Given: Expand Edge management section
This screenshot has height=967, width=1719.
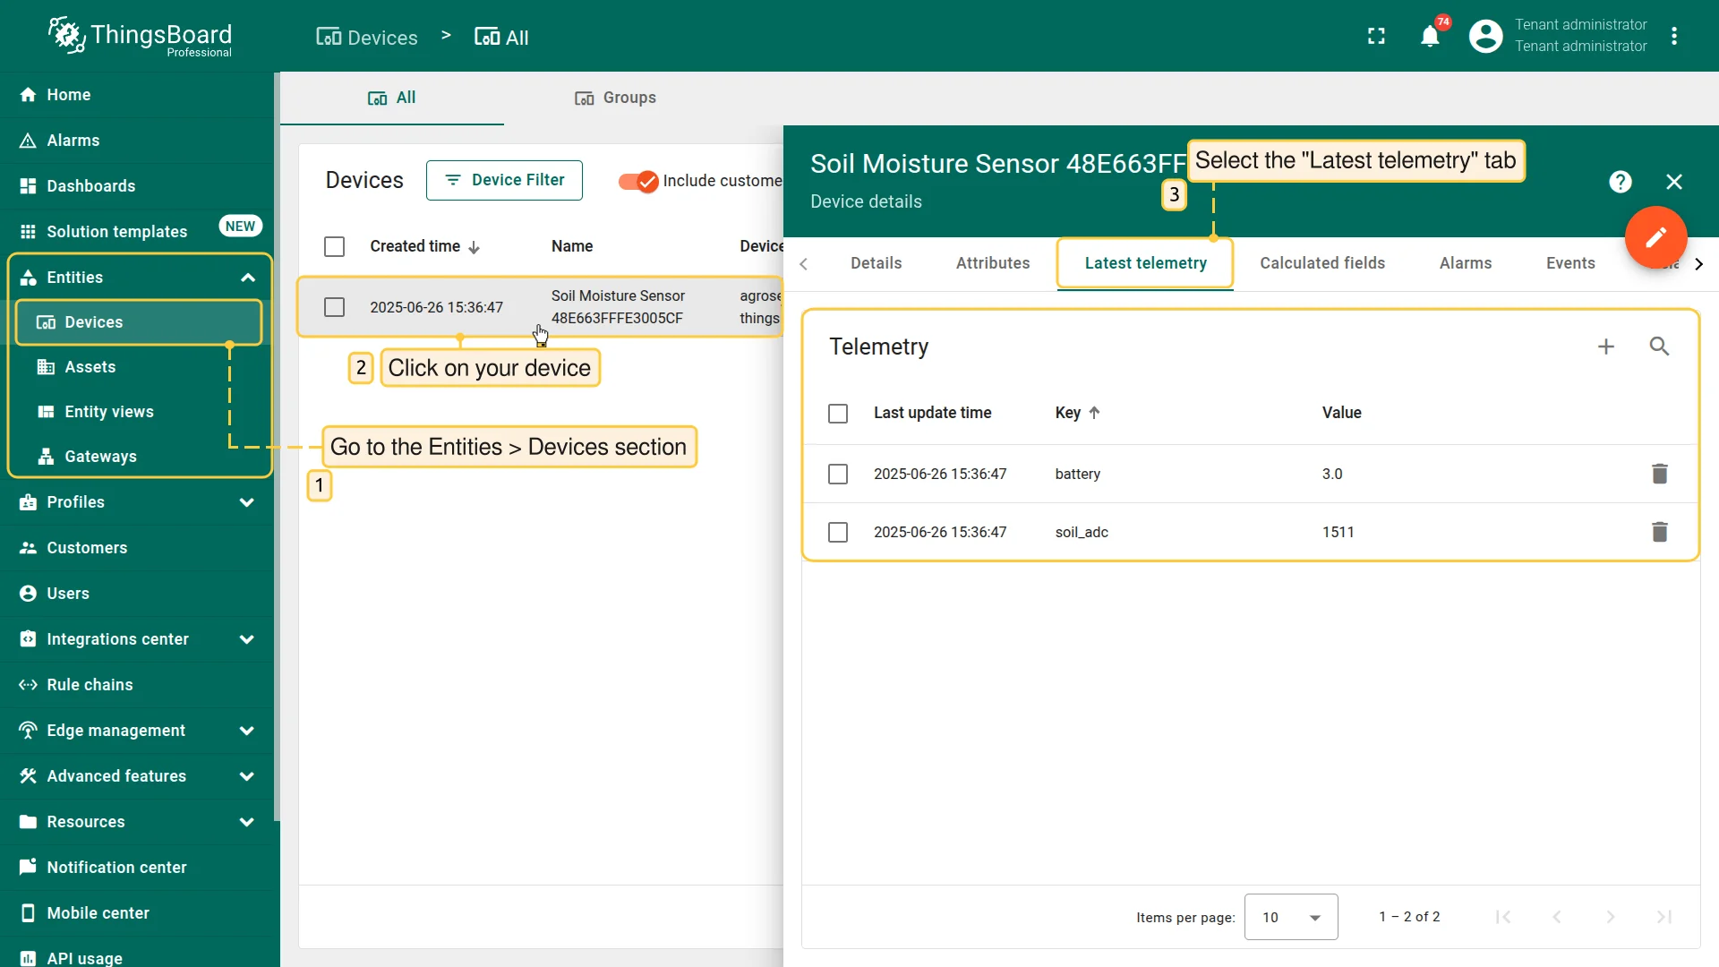Looking at the screenshot, I should [247, 731].
